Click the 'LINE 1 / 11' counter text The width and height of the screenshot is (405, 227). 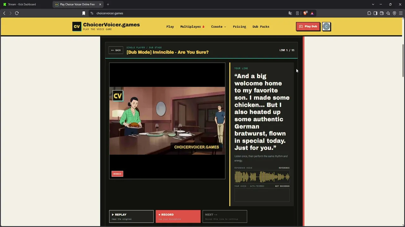(x=287, y=50)
